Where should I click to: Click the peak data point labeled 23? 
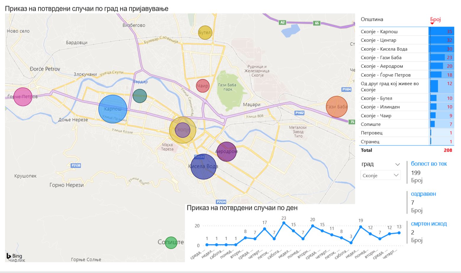(x=284, y=223)
